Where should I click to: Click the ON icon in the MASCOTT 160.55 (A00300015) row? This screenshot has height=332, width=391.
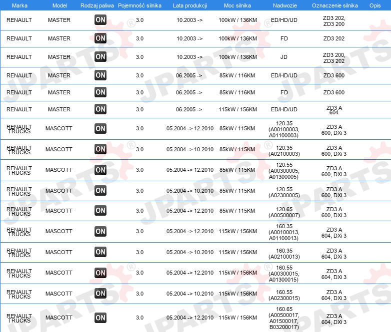(100, 273)
